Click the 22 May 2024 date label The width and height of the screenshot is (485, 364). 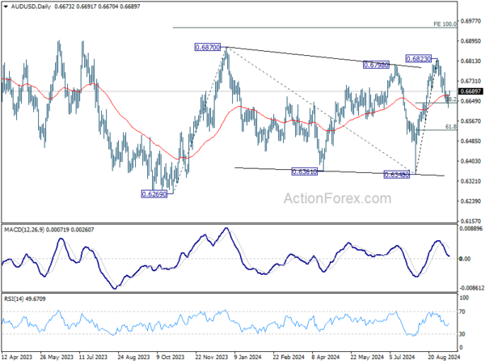pos(367,358)
